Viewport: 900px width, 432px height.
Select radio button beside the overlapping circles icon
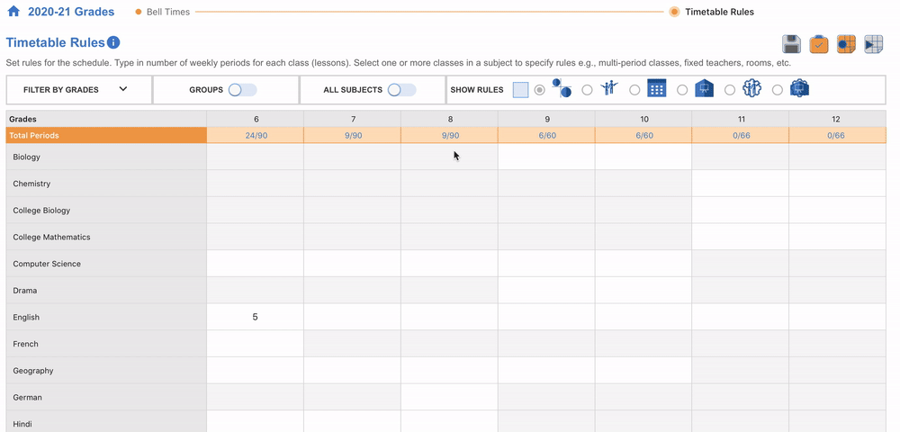click(x=539, y=90)
